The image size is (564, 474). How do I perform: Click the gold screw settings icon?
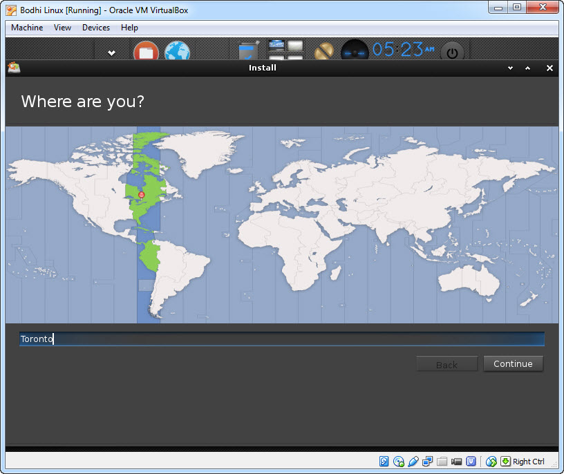[324, 51]
